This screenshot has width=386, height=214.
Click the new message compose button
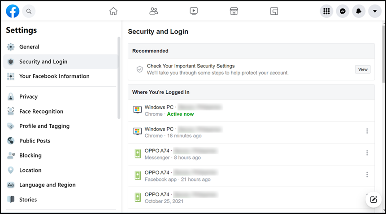373,200
